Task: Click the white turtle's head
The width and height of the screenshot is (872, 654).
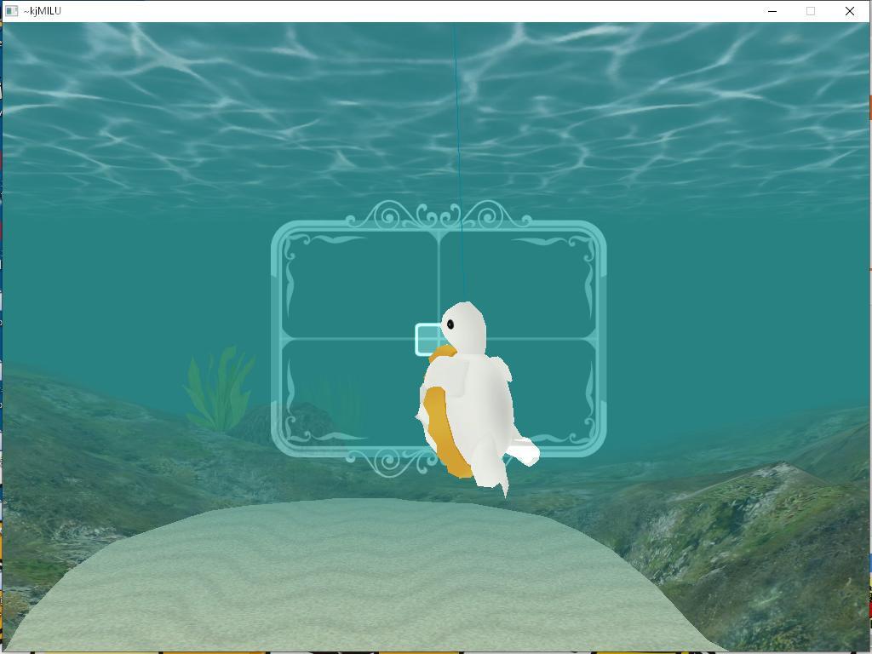Action: (465, 327)
